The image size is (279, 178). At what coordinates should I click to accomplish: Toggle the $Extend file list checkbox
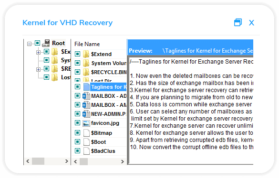pos(77,54)
